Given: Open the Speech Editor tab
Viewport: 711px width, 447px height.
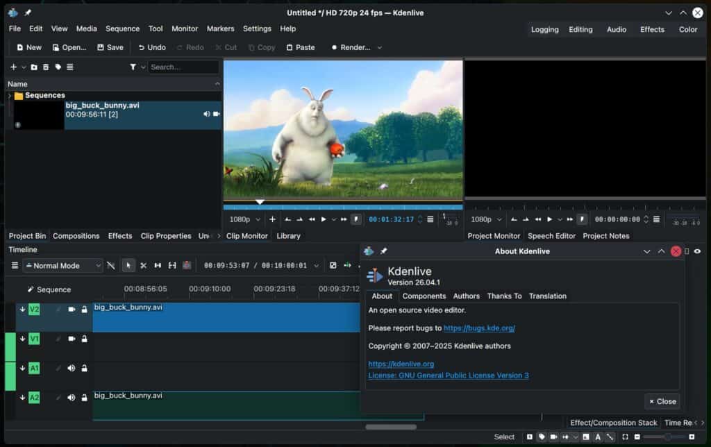Looking at the screenshot, I should click(x=551, y=236).
